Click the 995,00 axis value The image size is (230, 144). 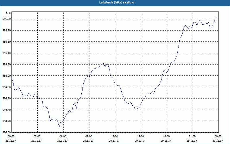coord(7,76)
